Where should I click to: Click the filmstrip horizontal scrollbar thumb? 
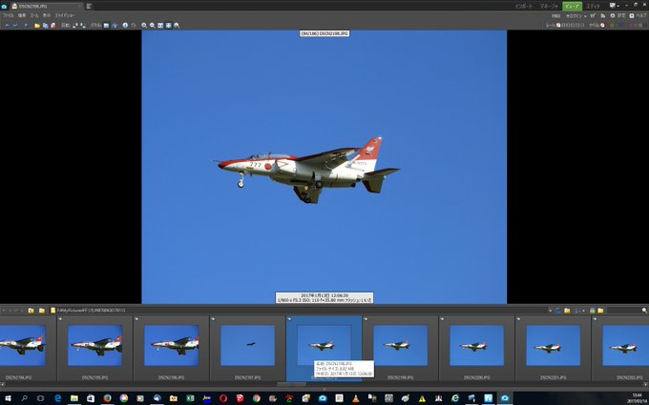[x=292, y=384]
